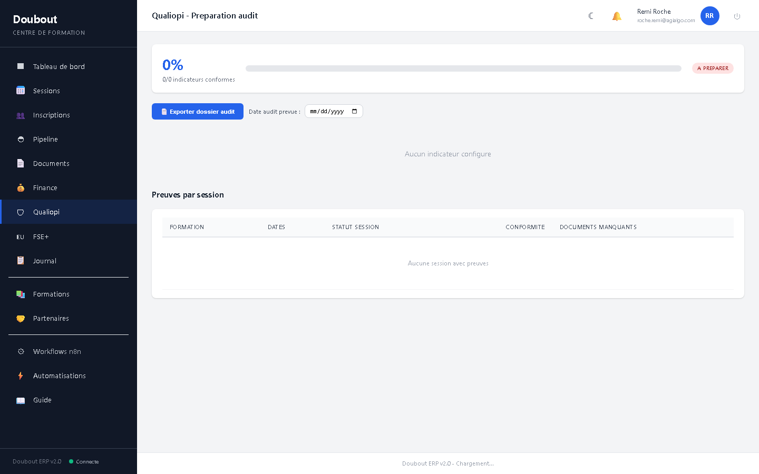
Task: Click the Workflows n8n gear icon
Action: 21,351
